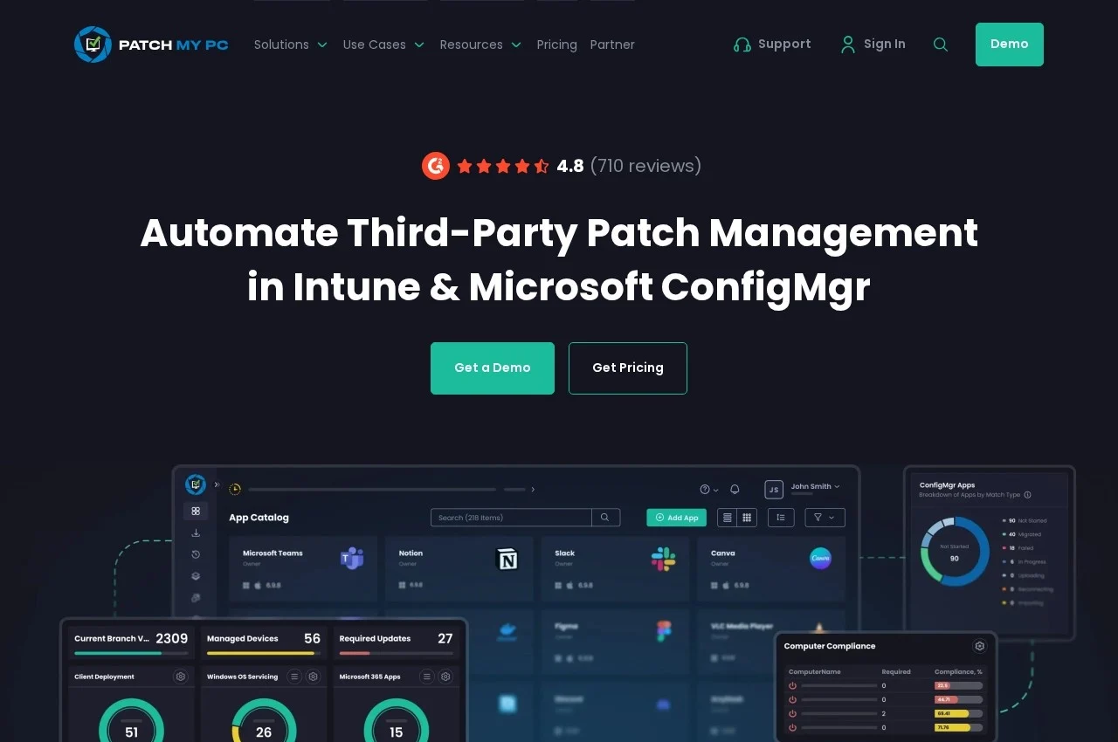Open the Support link
The width and height of the screenshot is (1118, 742).
[772, 45]
